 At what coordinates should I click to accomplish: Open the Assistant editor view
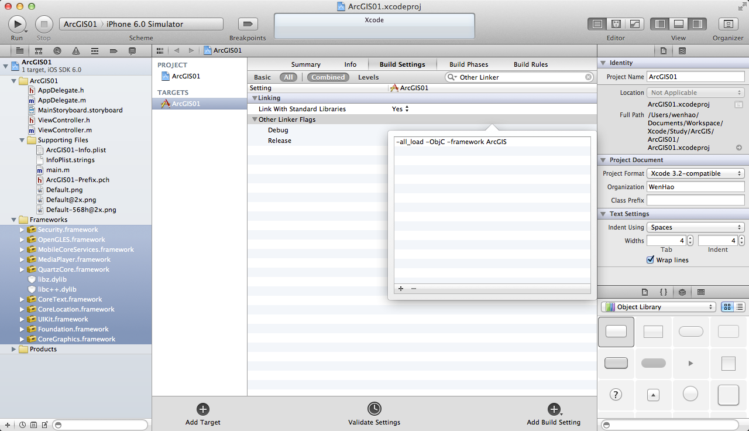(x=616, y=24)
